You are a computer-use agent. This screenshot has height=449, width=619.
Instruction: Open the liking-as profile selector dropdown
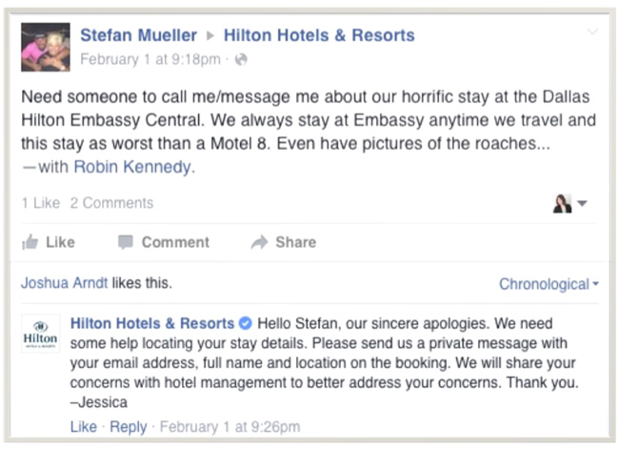(x=569, y=203)
